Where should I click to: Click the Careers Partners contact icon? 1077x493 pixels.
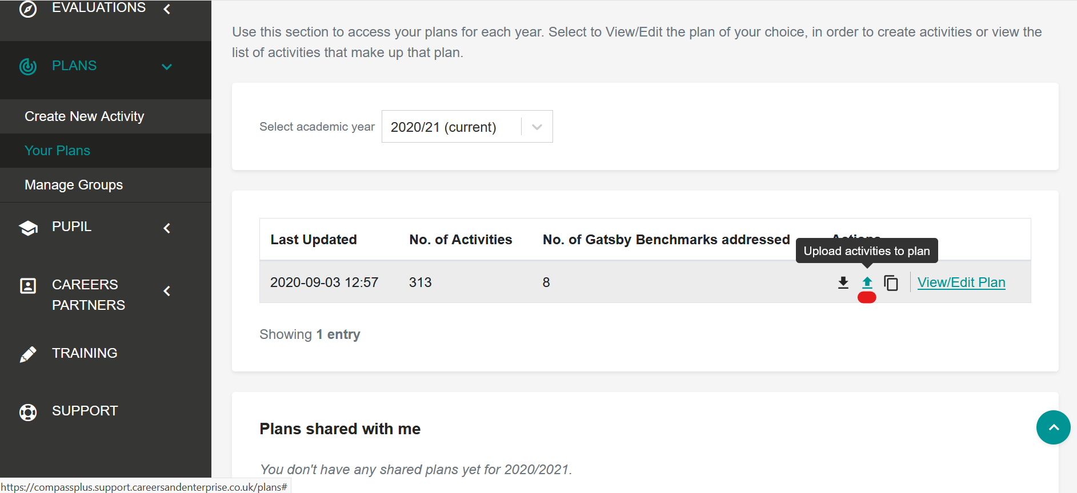(28, 285)
